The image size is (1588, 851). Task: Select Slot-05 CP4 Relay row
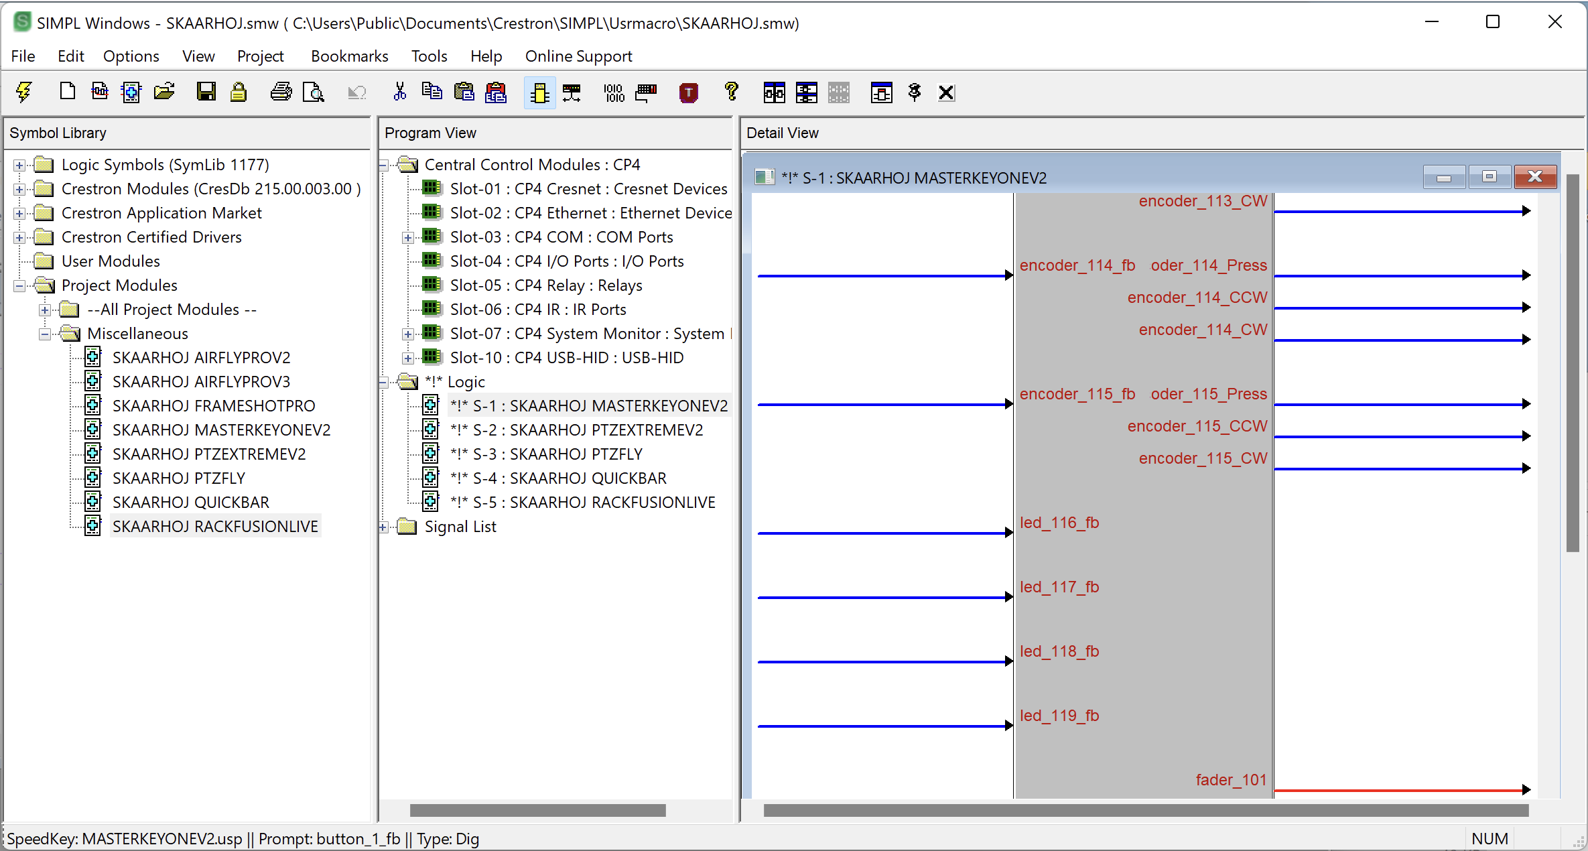(546, 285)
